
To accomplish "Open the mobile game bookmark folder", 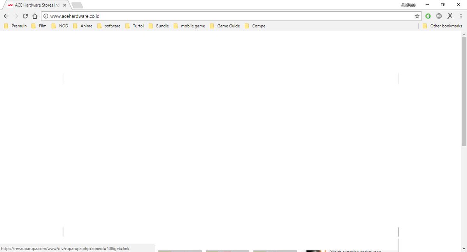I will (x=189, y=26).
